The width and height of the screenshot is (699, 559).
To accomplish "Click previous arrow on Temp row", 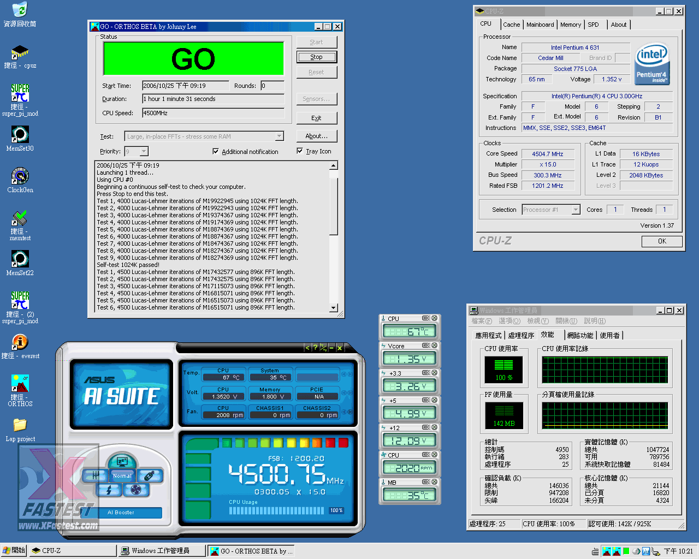I will [344, 374].
